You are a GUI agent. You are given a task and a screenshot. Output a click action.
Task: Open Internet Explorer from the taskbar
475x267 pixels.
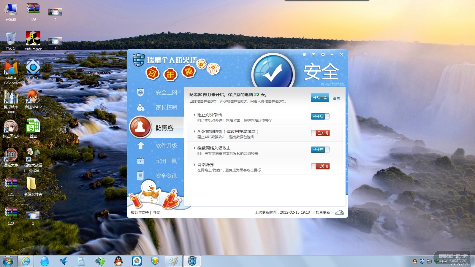[26, 261]
